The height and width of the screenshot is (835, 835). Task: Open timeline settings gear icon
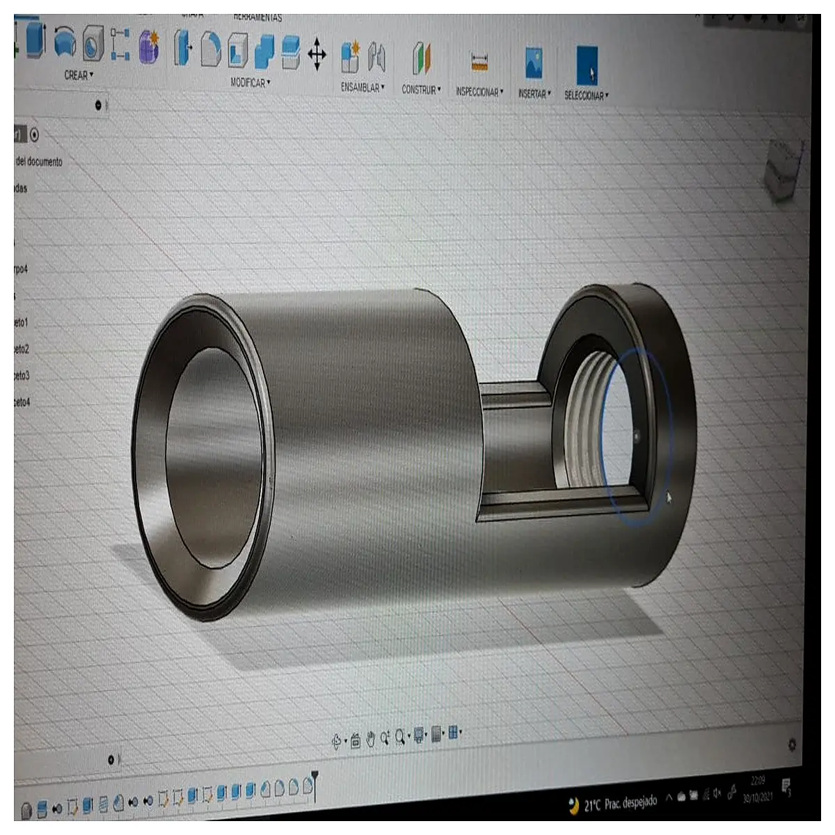click(x=792, y=745)
